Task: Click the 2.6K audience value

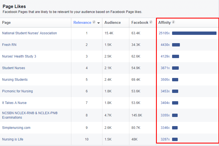Action: pos(108,128)
